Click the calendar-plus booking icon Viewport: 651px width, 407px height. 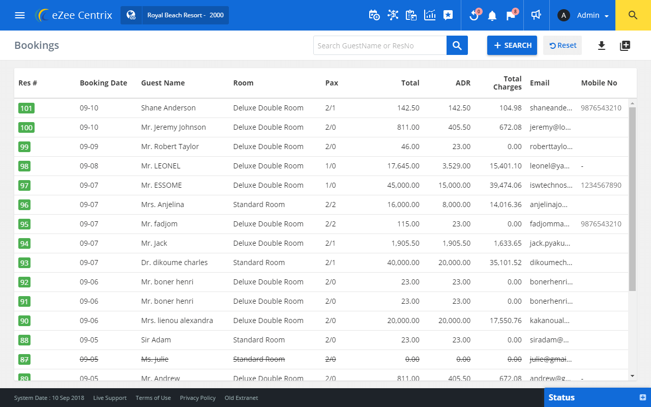(374, 16)
